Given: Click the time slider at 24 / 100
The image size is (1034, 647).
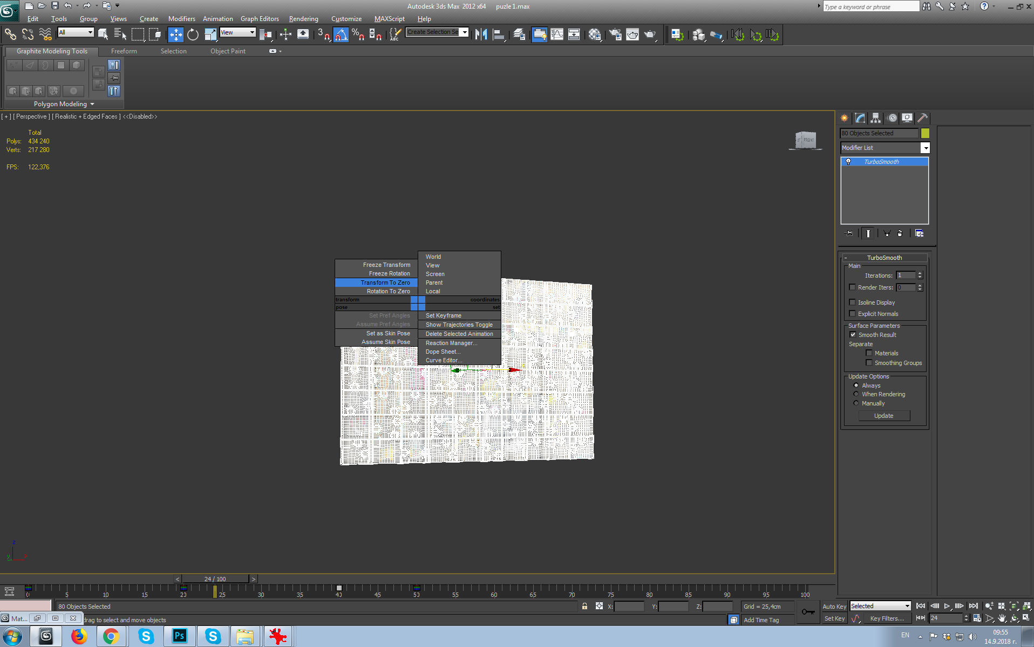Looking at the screenshot, I should 215,579.
